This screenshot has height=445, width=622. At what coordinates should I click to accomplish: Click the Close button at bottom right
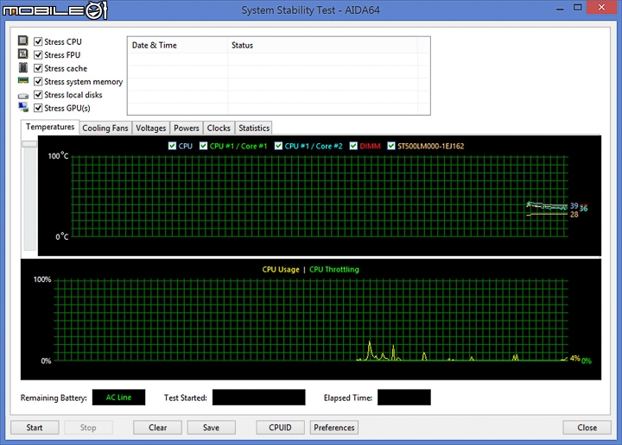click(x=587, y=428)
